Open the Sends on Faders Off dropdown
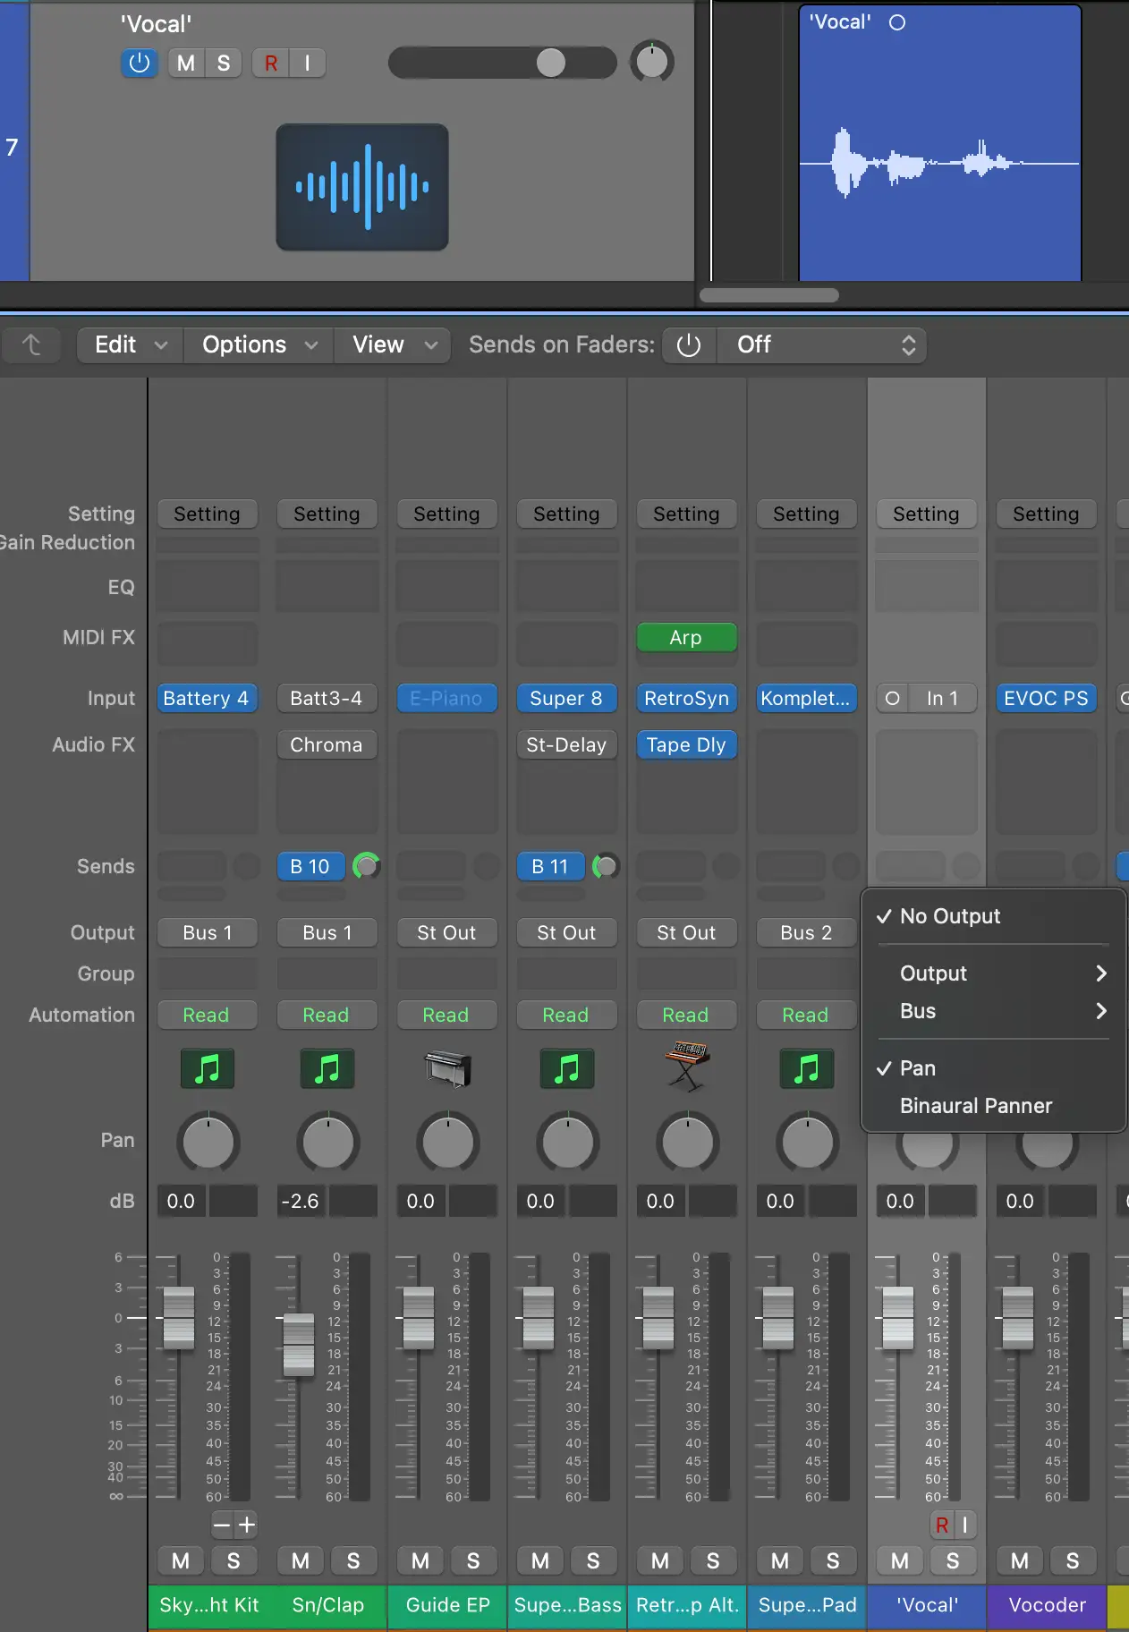 coord(821,345)
